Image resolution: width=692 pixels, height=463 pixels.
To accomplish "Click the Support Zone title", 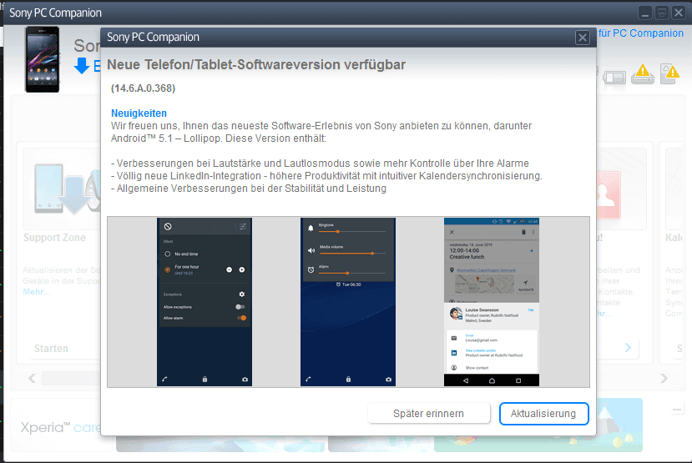I will 54,238.
